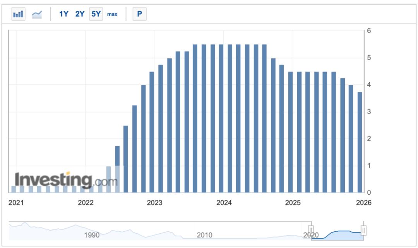Click the bar above the 2023 label
Viewport: 418px width, 248px height.
click(x=152, y=132)
